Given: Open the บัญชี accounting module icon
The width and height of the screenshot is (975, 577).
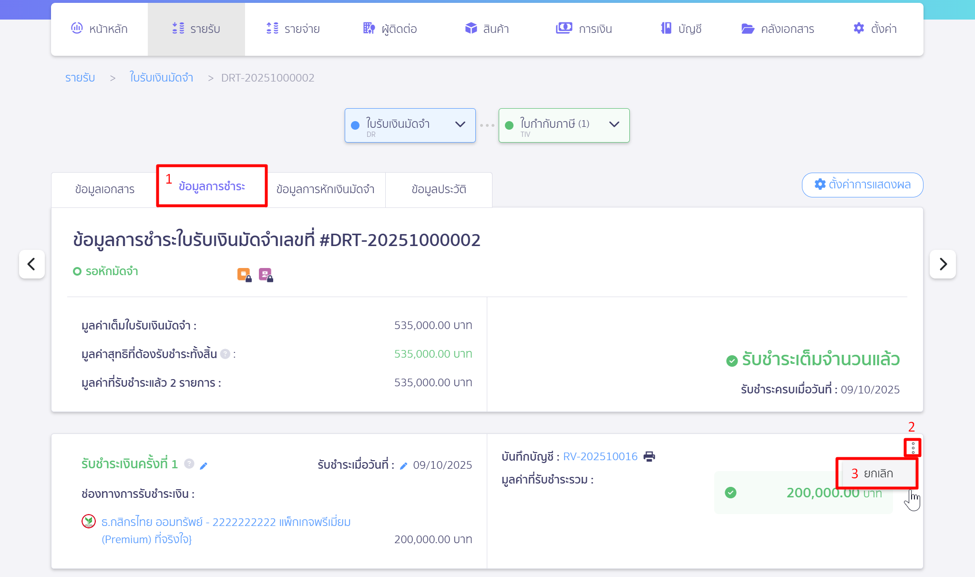Looking at the screenshot, I should [x=666, y=28].
